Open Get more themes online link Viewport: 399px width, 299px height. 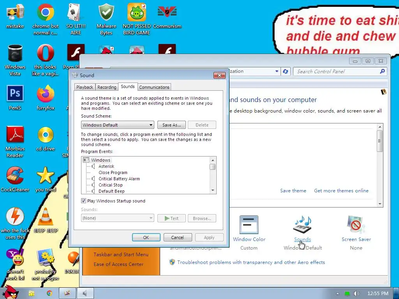pyautogui.click(x=341, y=191)
